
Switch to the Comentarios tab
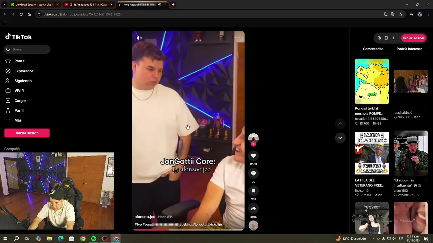pos(373,49)
